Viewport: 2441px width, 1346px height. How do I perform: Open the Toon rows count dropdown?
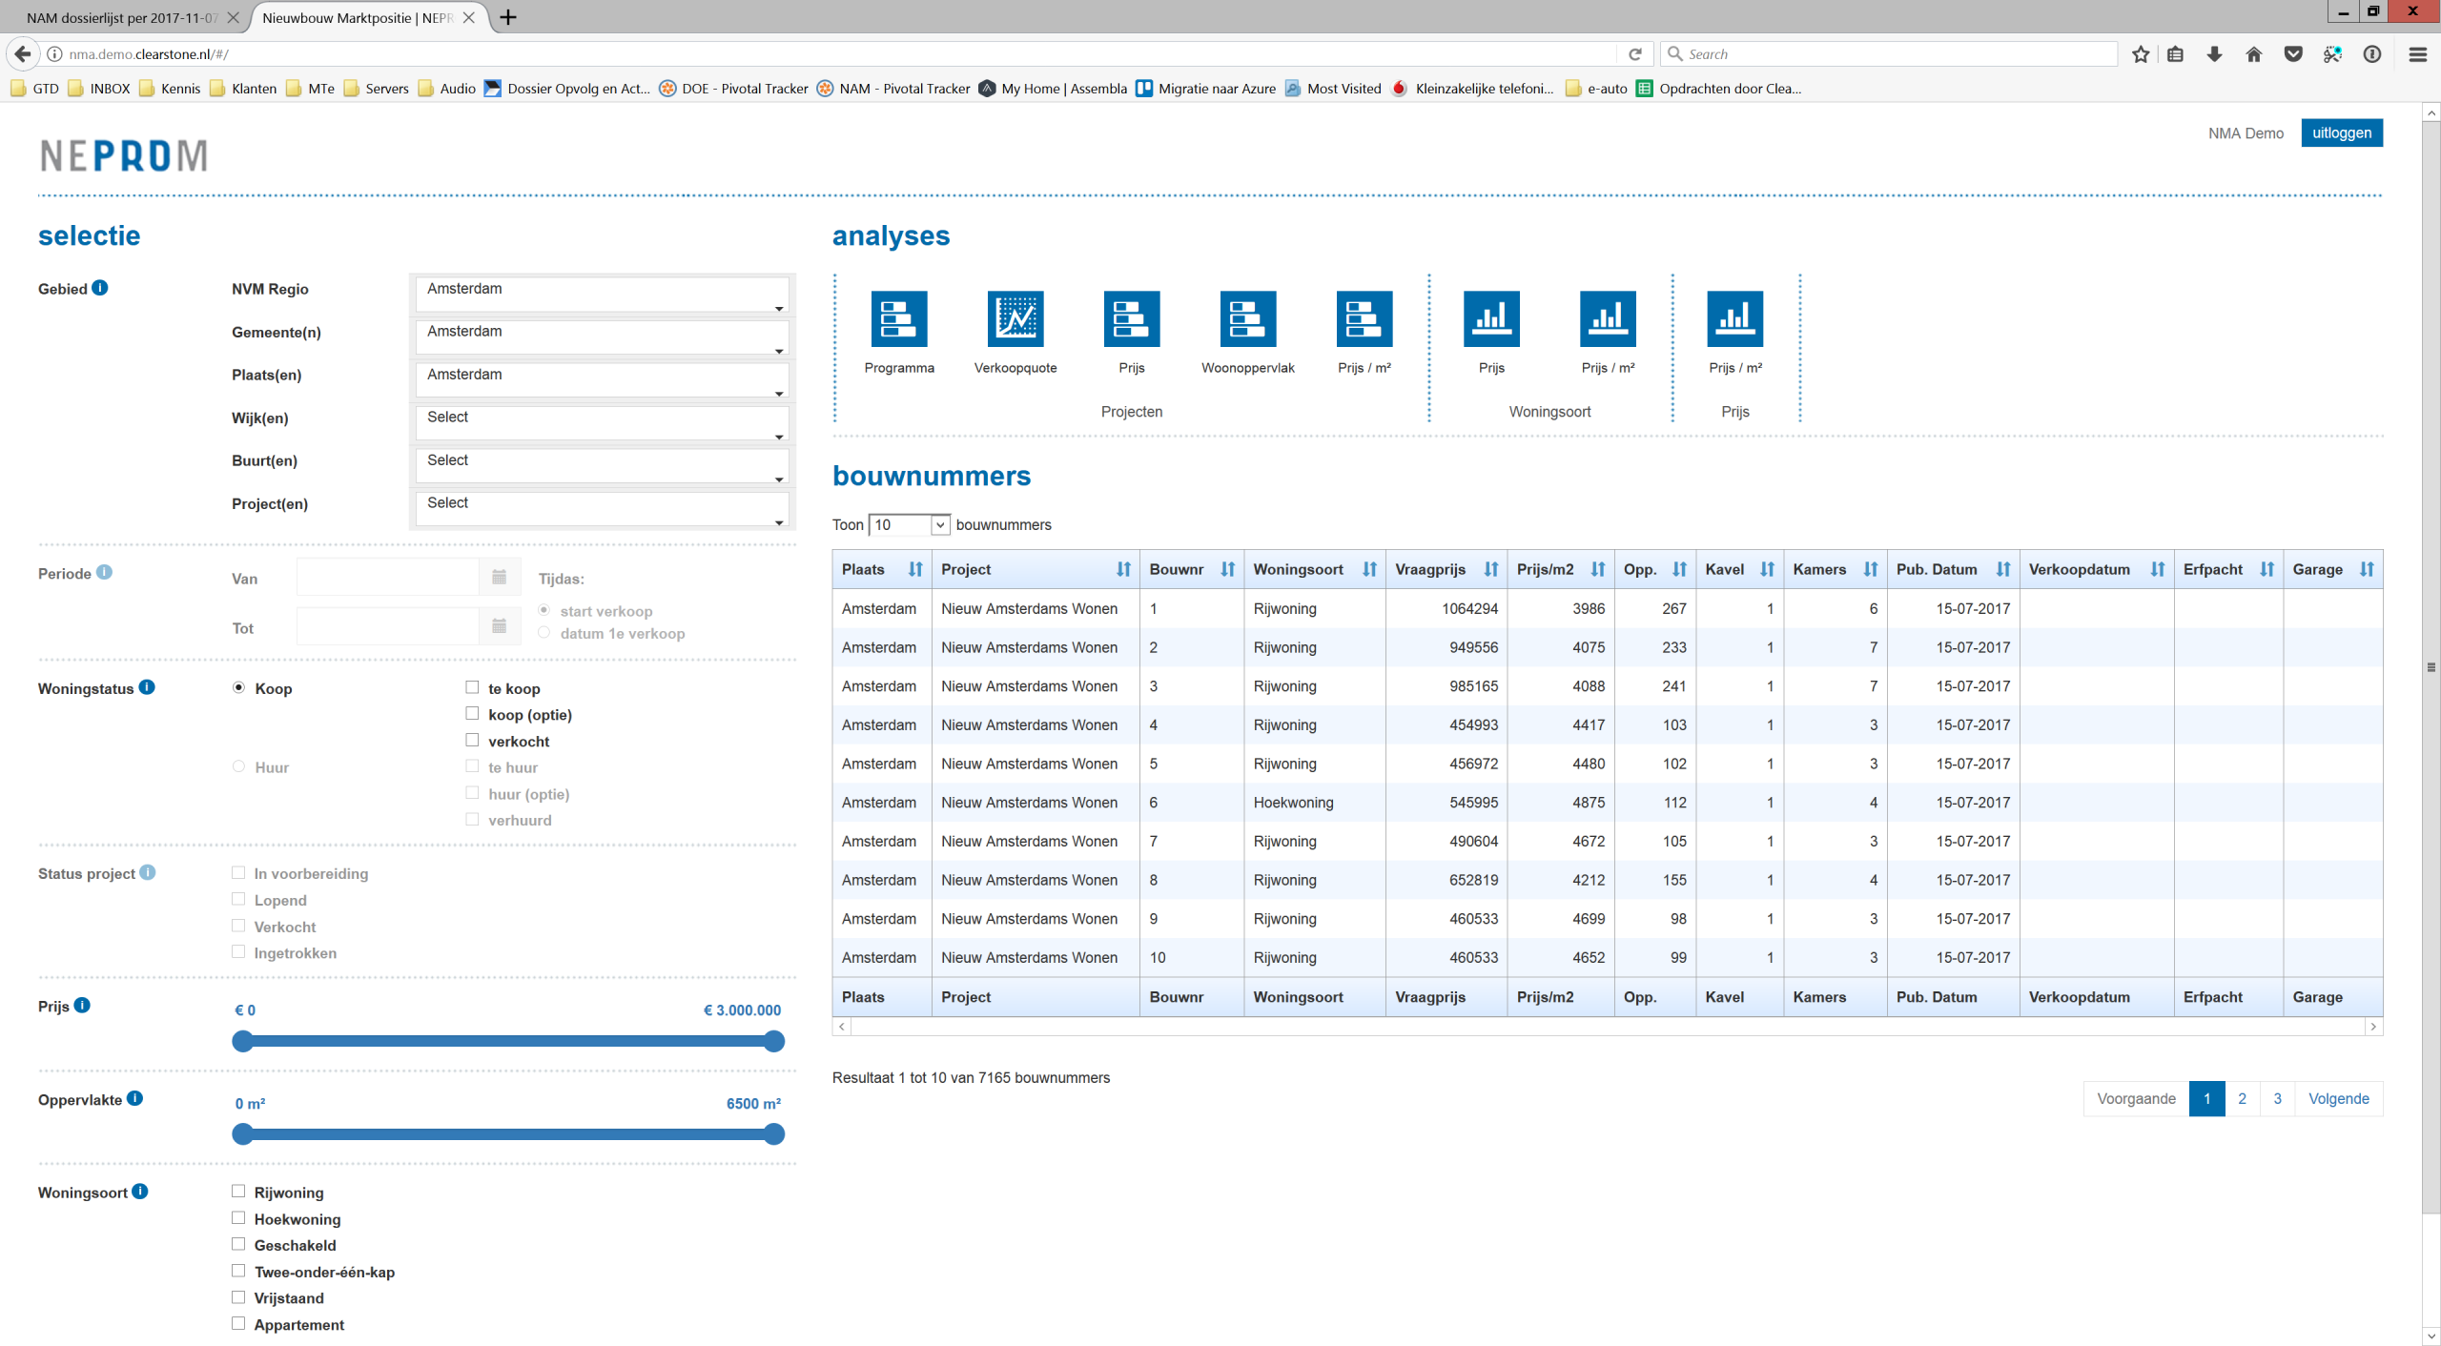[909, 525]
